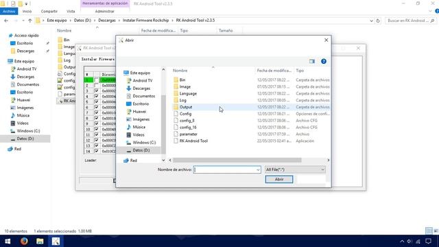Viewport: 439px width, 247px height.
Task: Select the Output folder in Abrir dialog
Action: [186, 107]
